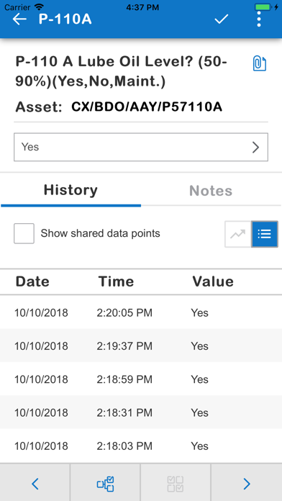282x501 pixels.
Task: Tap the Value column header
Action: pyautogui.click(x=213, y=281)
